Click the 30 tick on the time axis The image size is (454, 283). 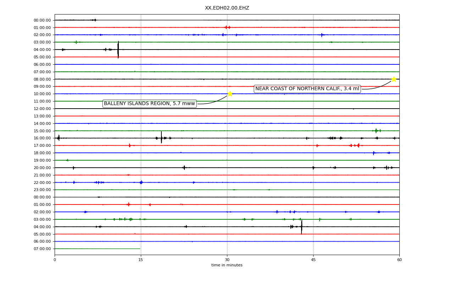tap(227, 260)
